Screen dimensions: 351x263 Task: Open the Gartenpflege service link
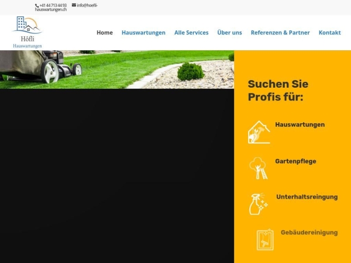pyautogui.click(x=295, y=161)
